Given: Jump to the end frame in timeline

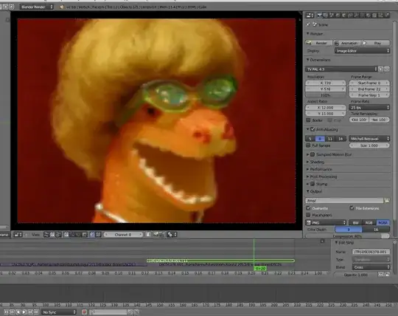Looking at the screenshot, I should 36,312.
